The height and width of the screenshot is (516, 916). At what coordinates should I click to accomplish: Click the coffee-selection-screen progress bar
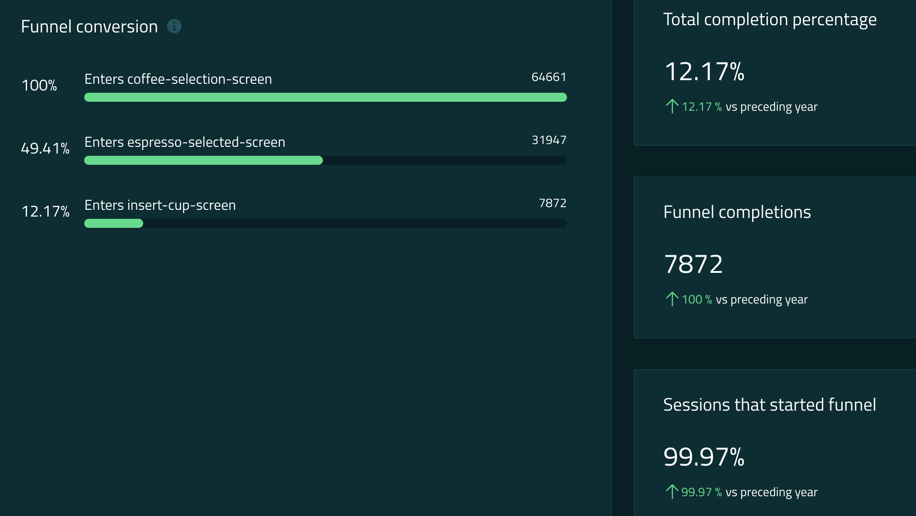coord(325,97)
